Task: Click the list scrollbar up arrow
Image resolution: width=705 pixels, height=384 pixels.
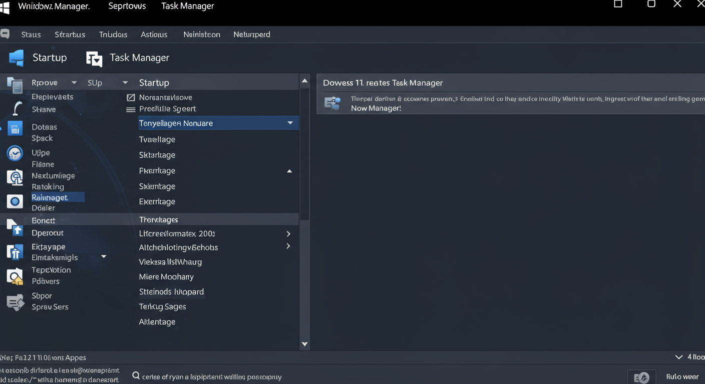Action: pyautogui.click(x=304, y=81)
